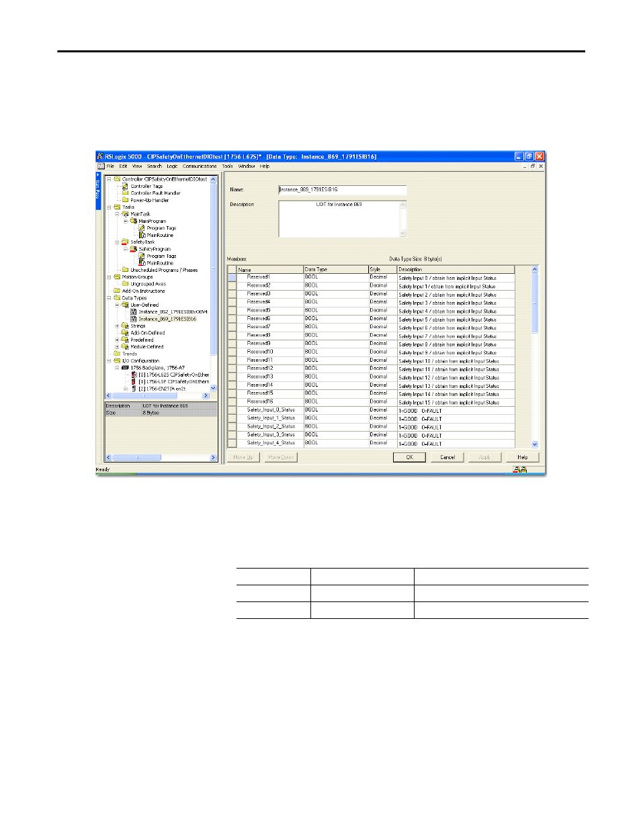Expand the Strings node
The image size is (641, 829).
pos(117,326)
